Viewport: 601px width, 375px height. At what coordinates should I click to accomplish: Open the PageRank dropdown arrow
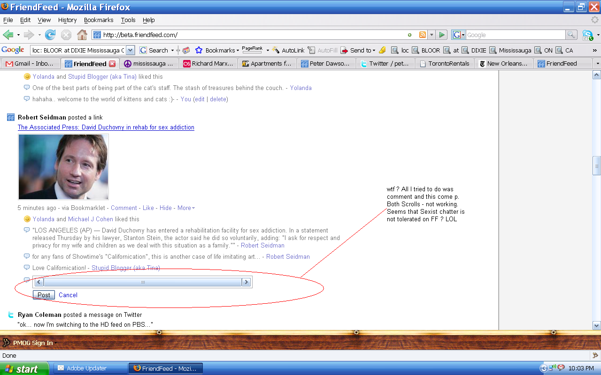(x=268, y=50)
